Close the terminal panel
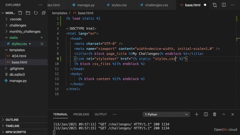The image size is (240, 135). tap(232, 114)
